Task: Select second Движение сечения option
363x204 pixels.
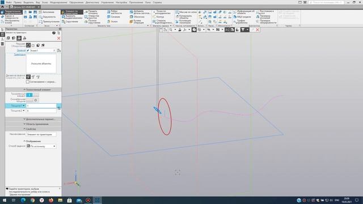Action: [33, 77]
